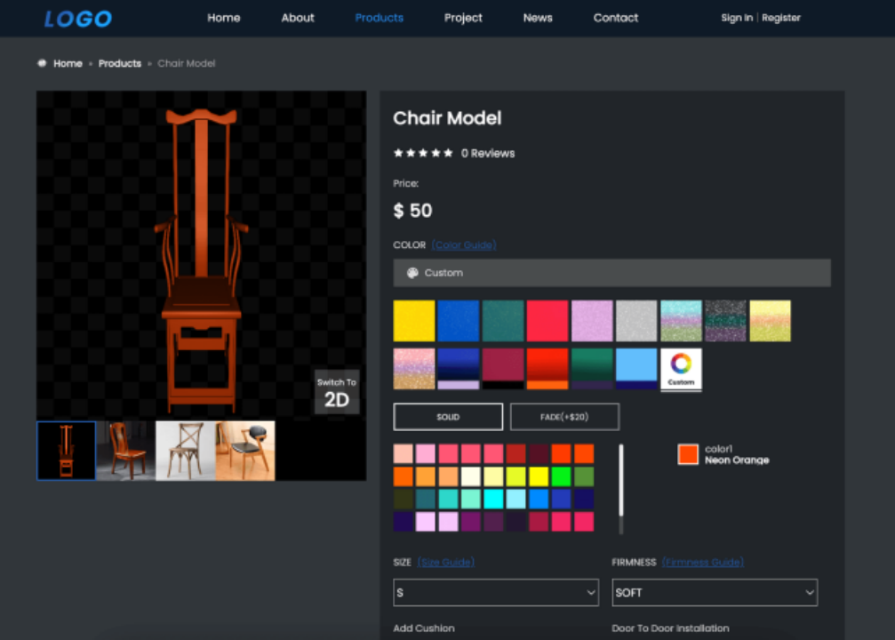Select the glitter silver pattern swatch
895x640 pixels.
(x=636, y=321)
